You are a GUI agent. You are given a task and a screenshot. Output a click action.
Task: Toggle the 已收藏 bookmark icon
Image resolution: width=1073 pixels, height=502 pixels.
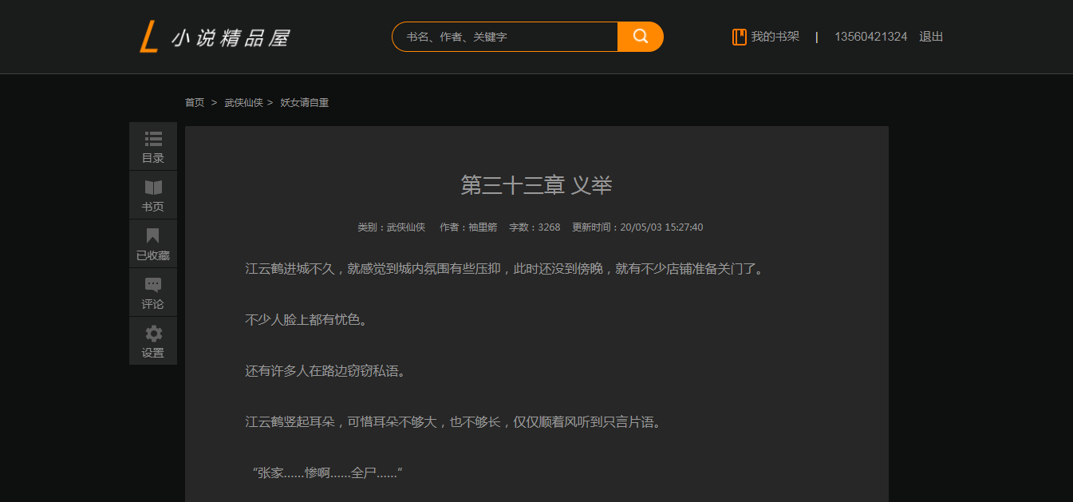pos(153,236)
